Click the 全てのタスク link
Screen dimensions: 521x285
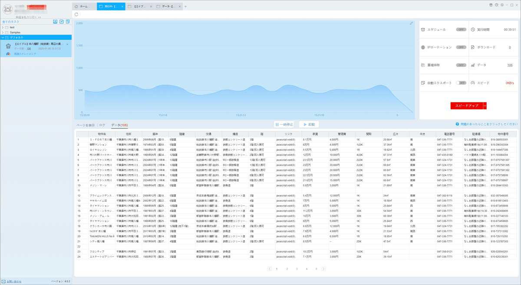pos(10,21)
